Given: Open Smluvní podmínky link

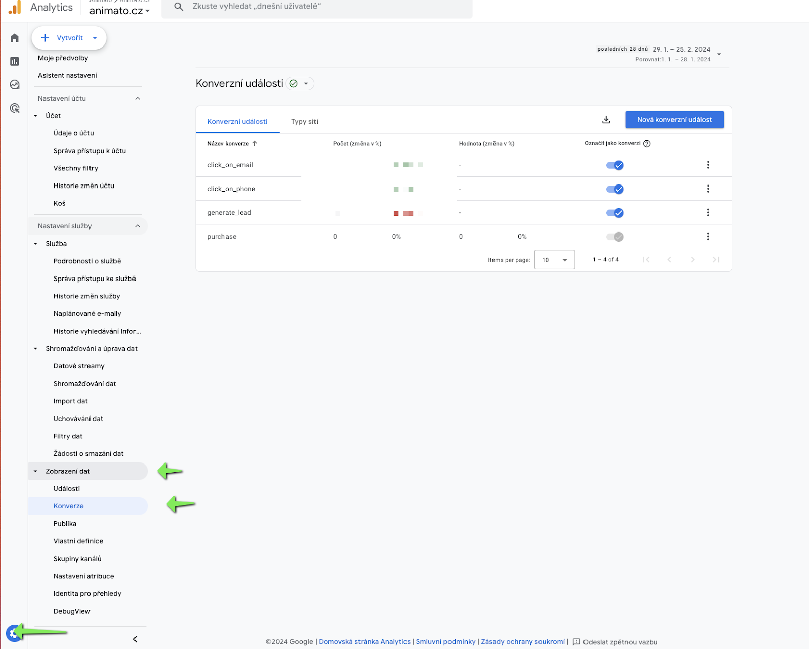Looking at the screenshot, I should point(445,642).
